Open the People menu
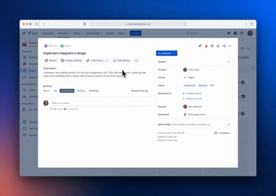 click(110, 33)
